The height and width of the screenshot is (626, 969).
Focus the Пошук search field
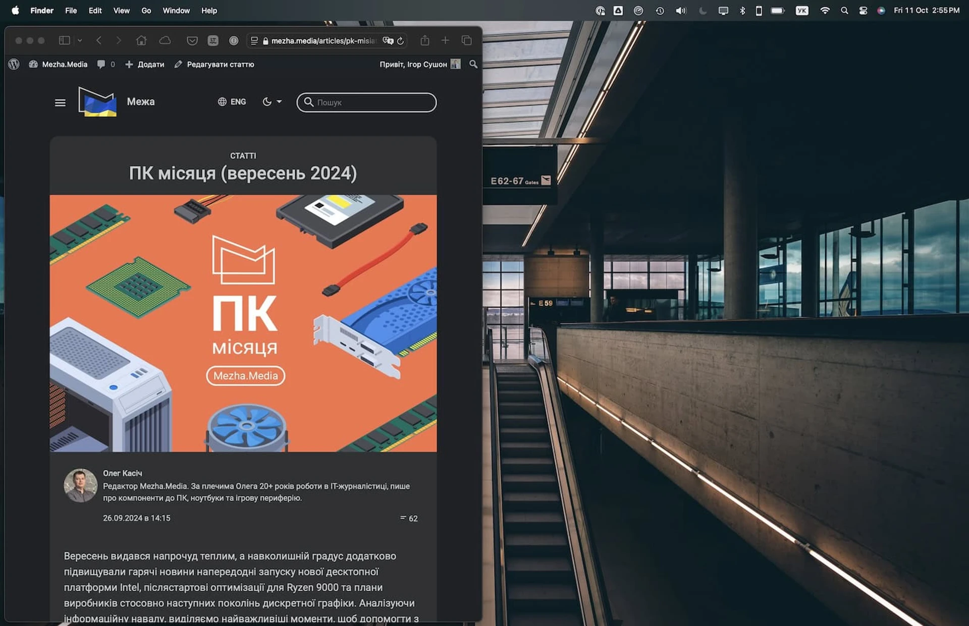pyautogui.click(x=366, y=102)
